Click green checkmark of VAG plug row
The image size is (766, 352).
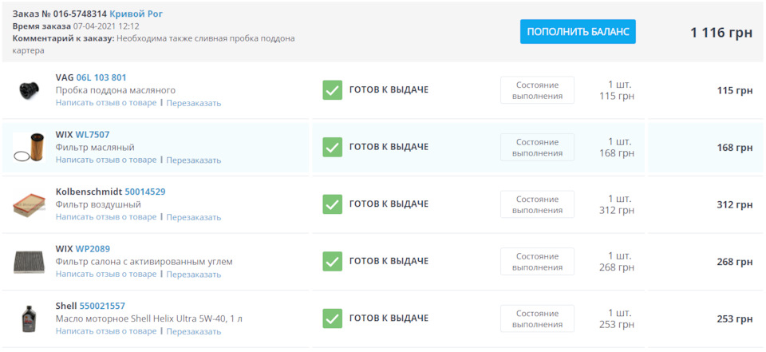tap(332, 90)
